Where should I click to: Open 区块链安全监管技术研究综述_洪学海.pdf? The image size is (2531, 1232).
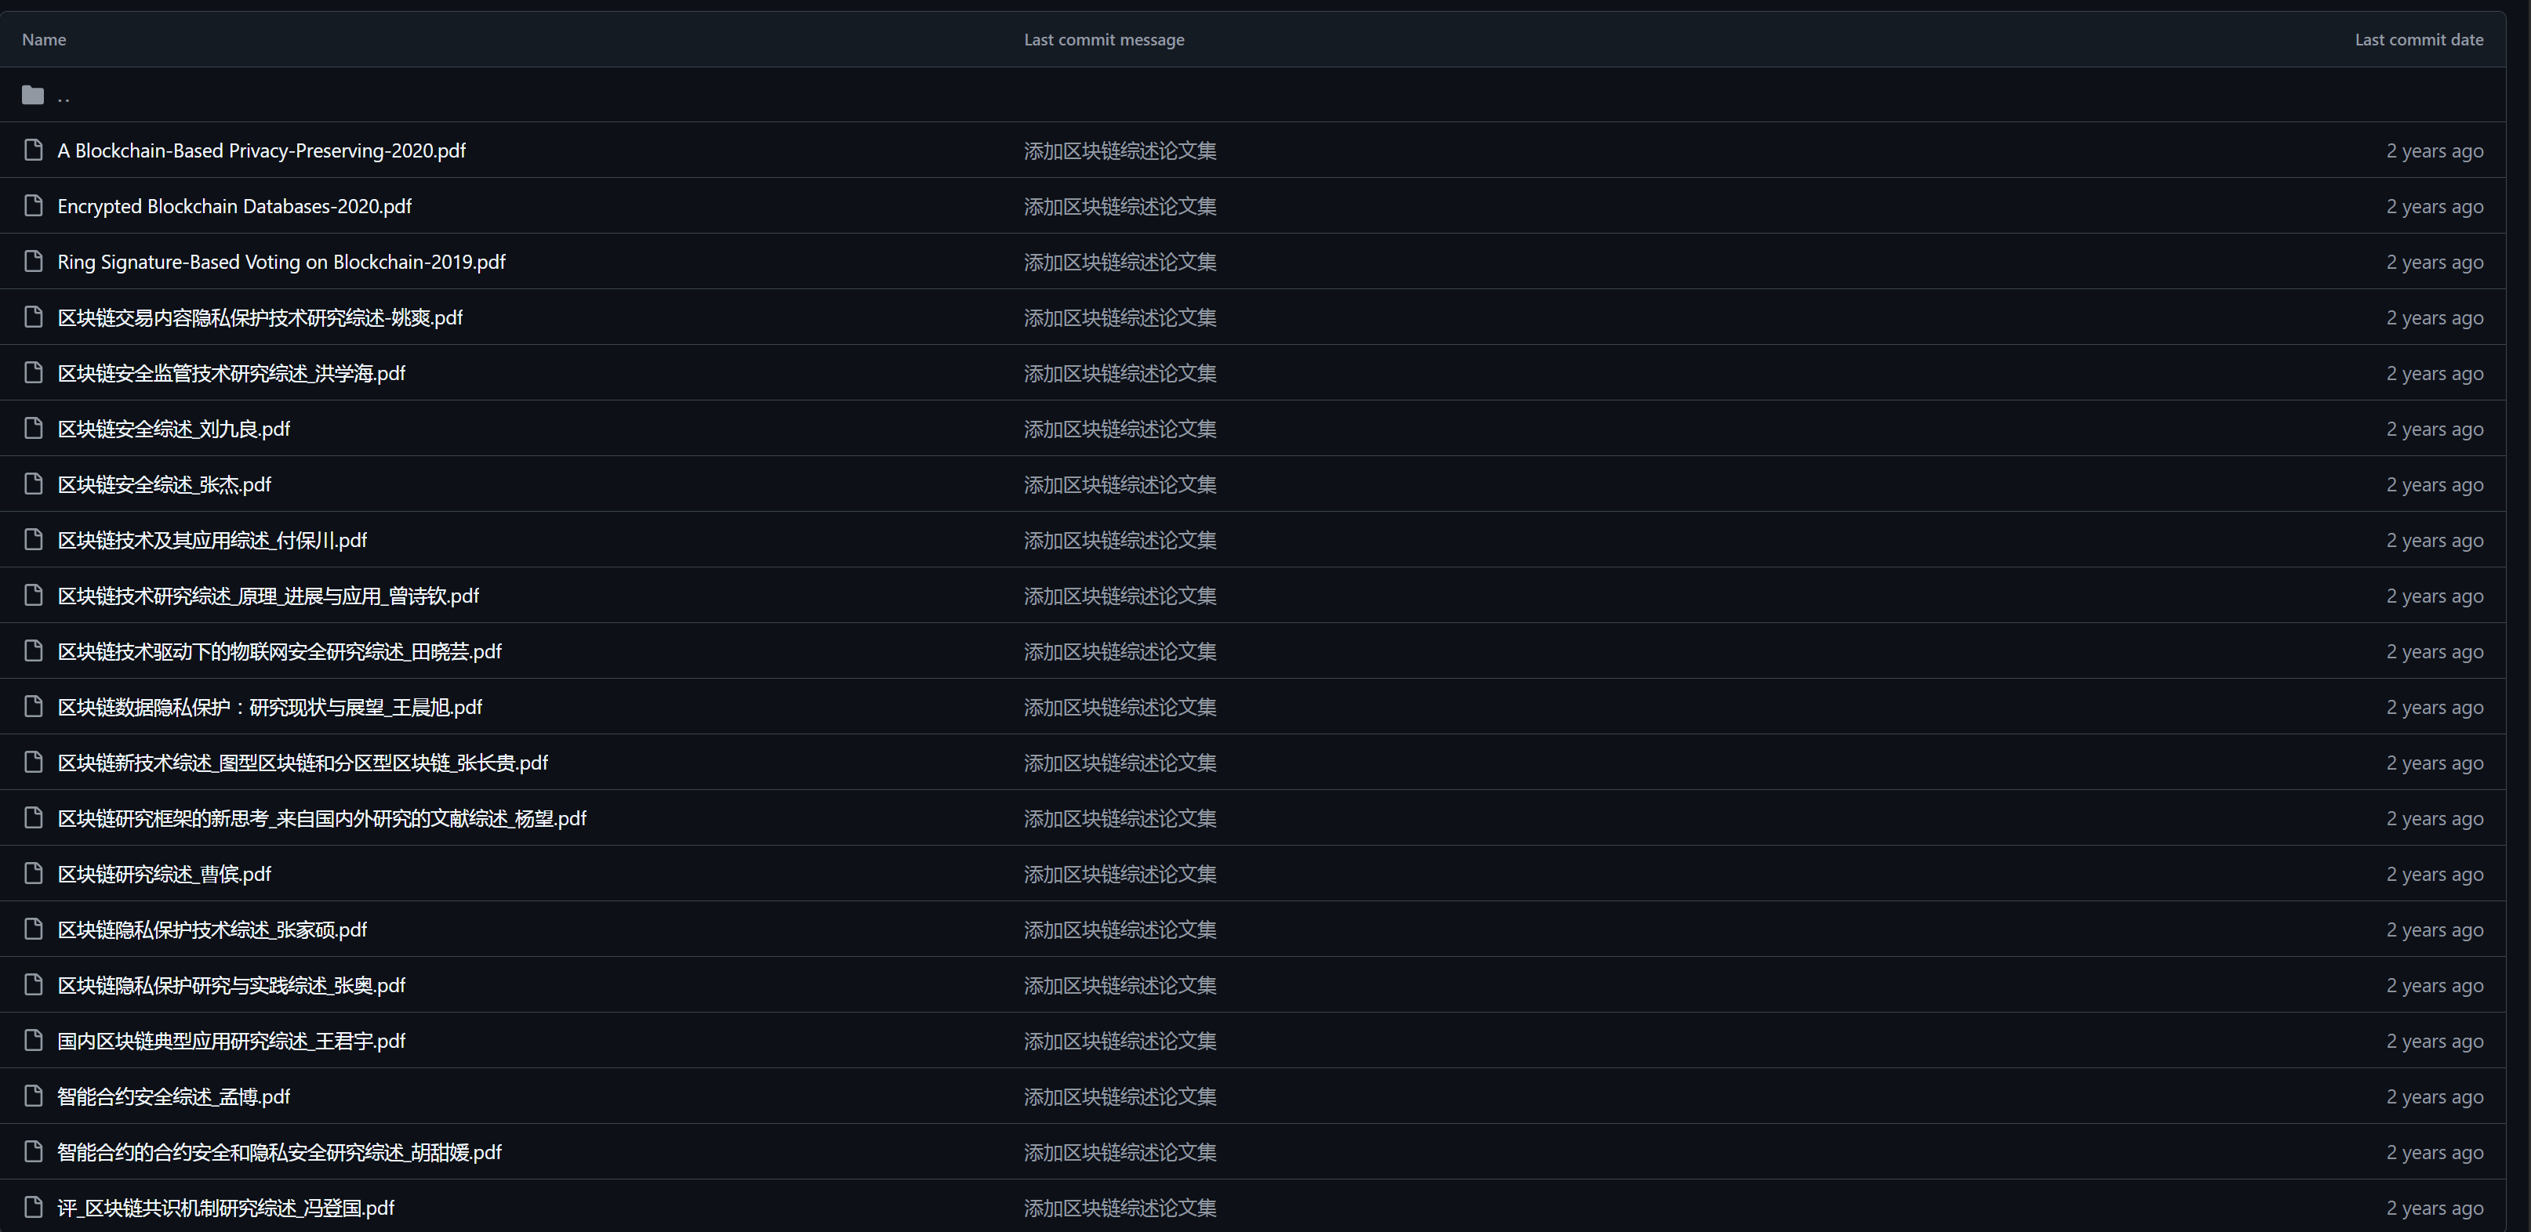[x=231, y=373]
